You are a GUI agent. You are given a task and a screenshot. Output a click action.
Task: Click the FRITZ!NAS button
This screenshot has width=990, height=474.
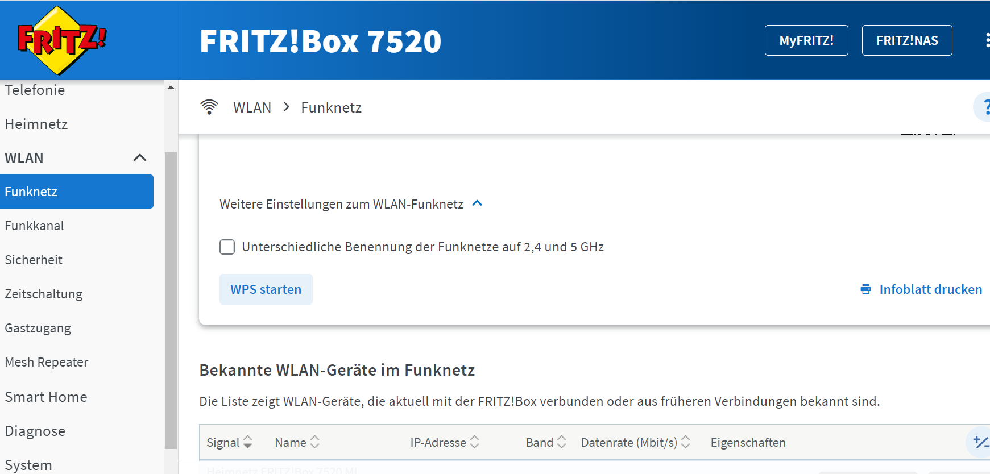(x=907, y=40)
